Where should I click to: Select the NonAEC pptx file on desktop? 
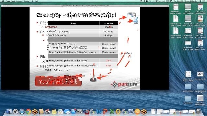click(x=188, y=9)
